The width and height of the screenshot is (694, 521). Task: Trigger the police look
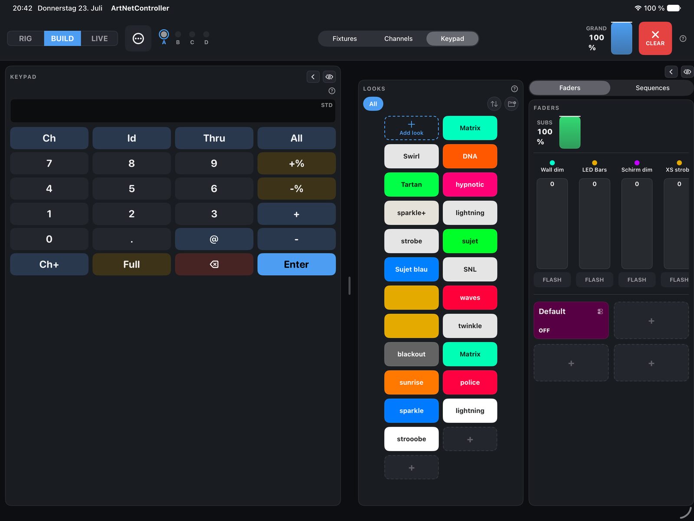tap(470, 383)
